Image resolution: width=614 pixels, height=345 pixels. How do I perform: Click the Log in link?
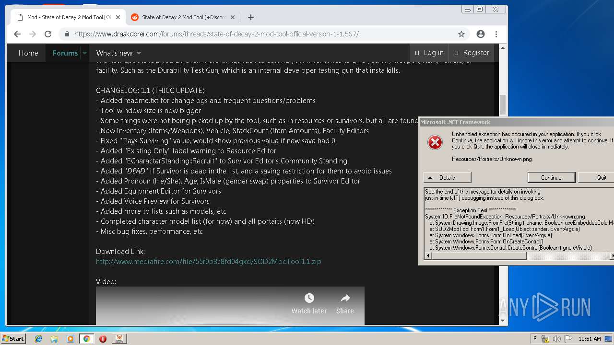429,53
